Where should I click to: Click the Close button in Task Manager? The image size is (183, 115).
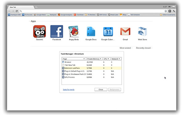click(101, 90)
